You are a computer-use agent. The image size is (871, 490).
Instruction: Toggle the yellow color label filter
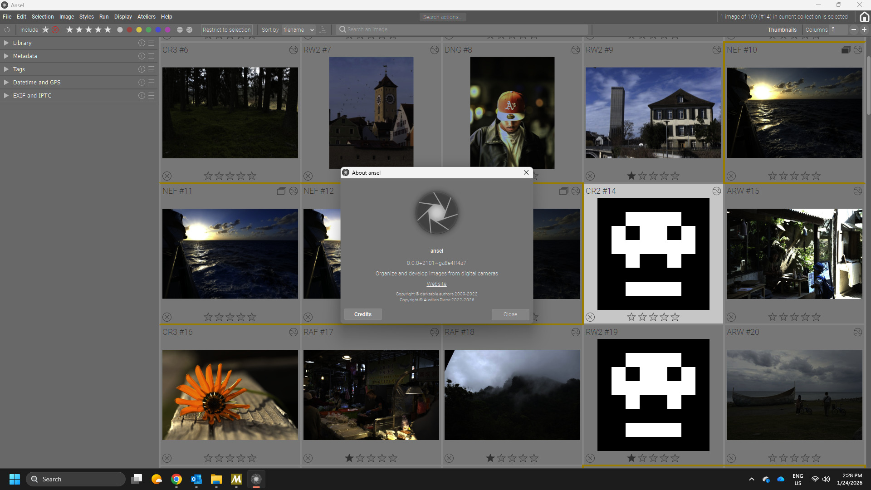[x=139, y=30]
